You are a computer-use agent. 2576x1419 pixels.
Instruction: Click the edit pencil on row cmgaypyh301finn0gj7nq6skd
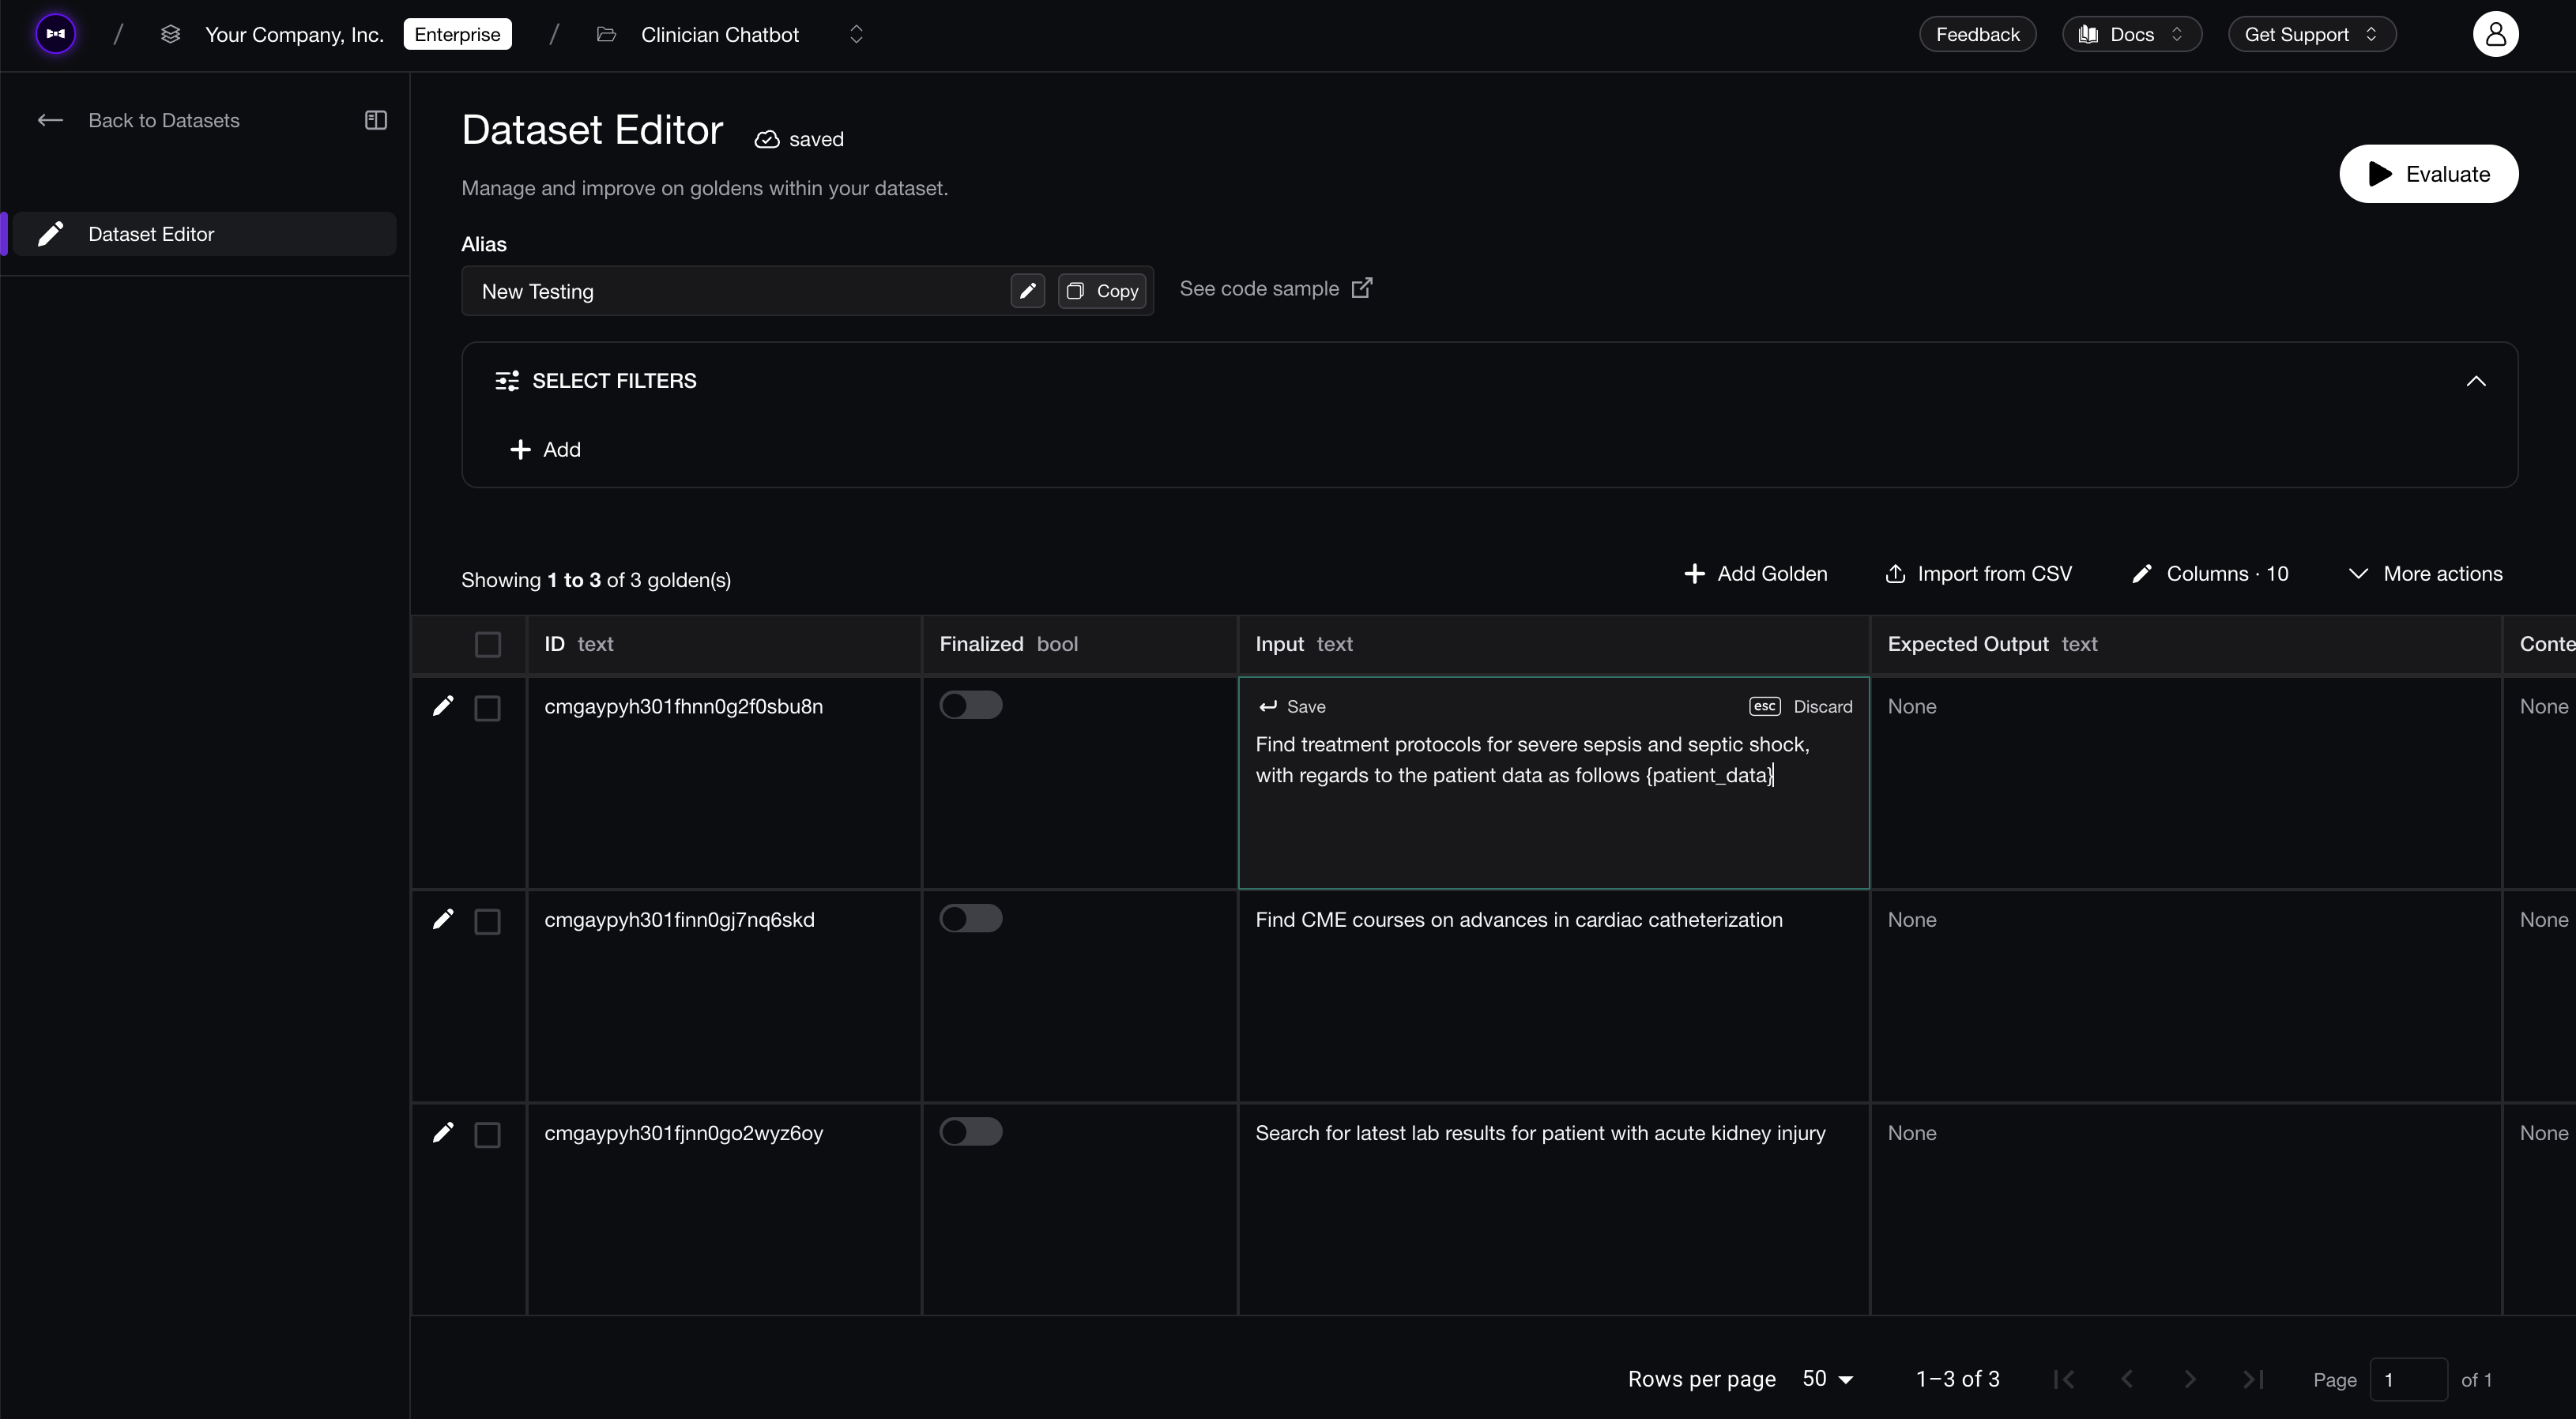pos(443,919)
